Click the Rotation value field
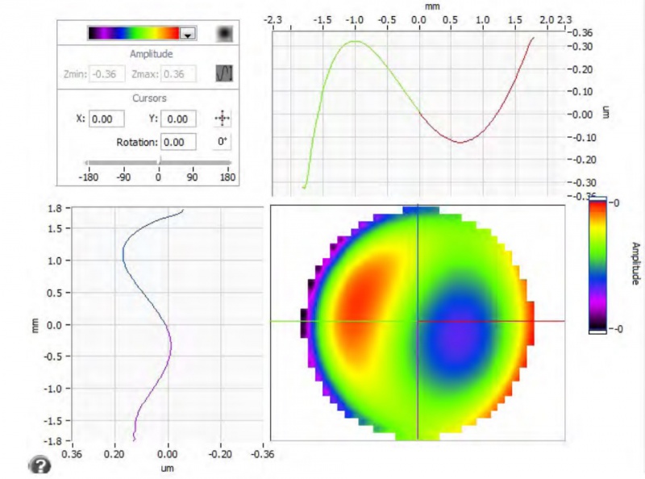The height and width of the screenshot is (479, 645). (178, 142)
